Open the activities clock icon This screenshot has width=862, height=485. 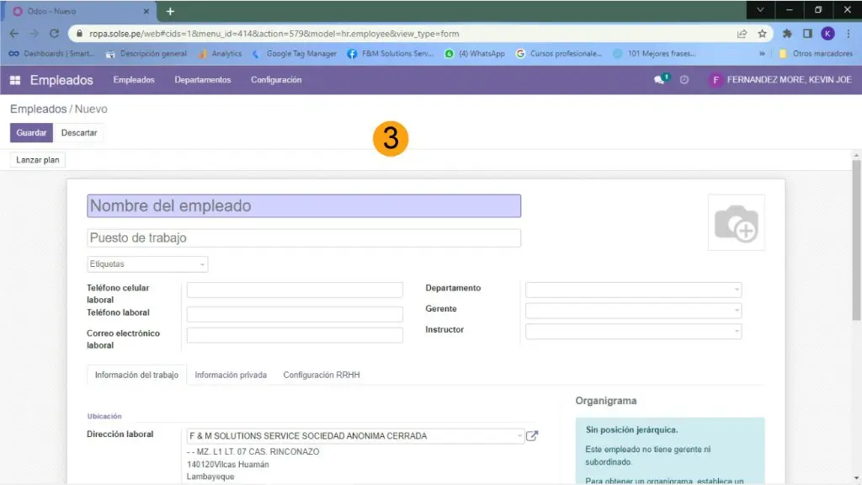[684, 80]
